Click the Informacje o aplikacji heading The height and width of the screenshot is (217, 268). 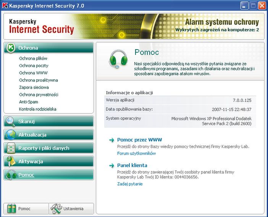pyautogui.click(x=129, y=93)
